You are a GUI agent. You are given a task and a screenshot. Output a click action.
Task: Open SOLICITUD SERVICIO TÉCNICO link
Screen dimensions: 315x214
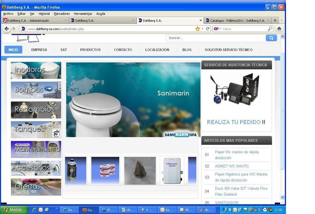click(229, 50)
